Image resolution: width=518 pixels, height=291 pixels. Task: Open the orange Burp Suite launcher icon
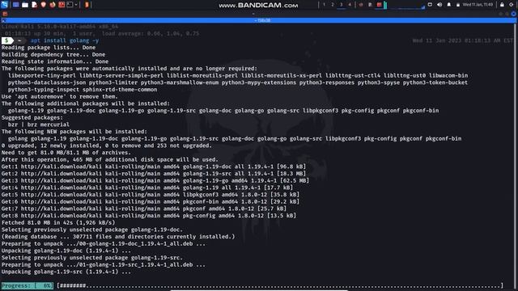(87, 5)
